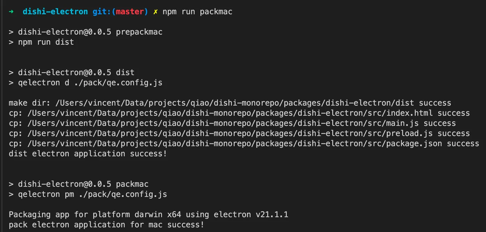Viewport: 486px width, 232px height.
Task: Click the dishi-electron@0.0.5 prepackmac line
Action: [x=90, y=32]
